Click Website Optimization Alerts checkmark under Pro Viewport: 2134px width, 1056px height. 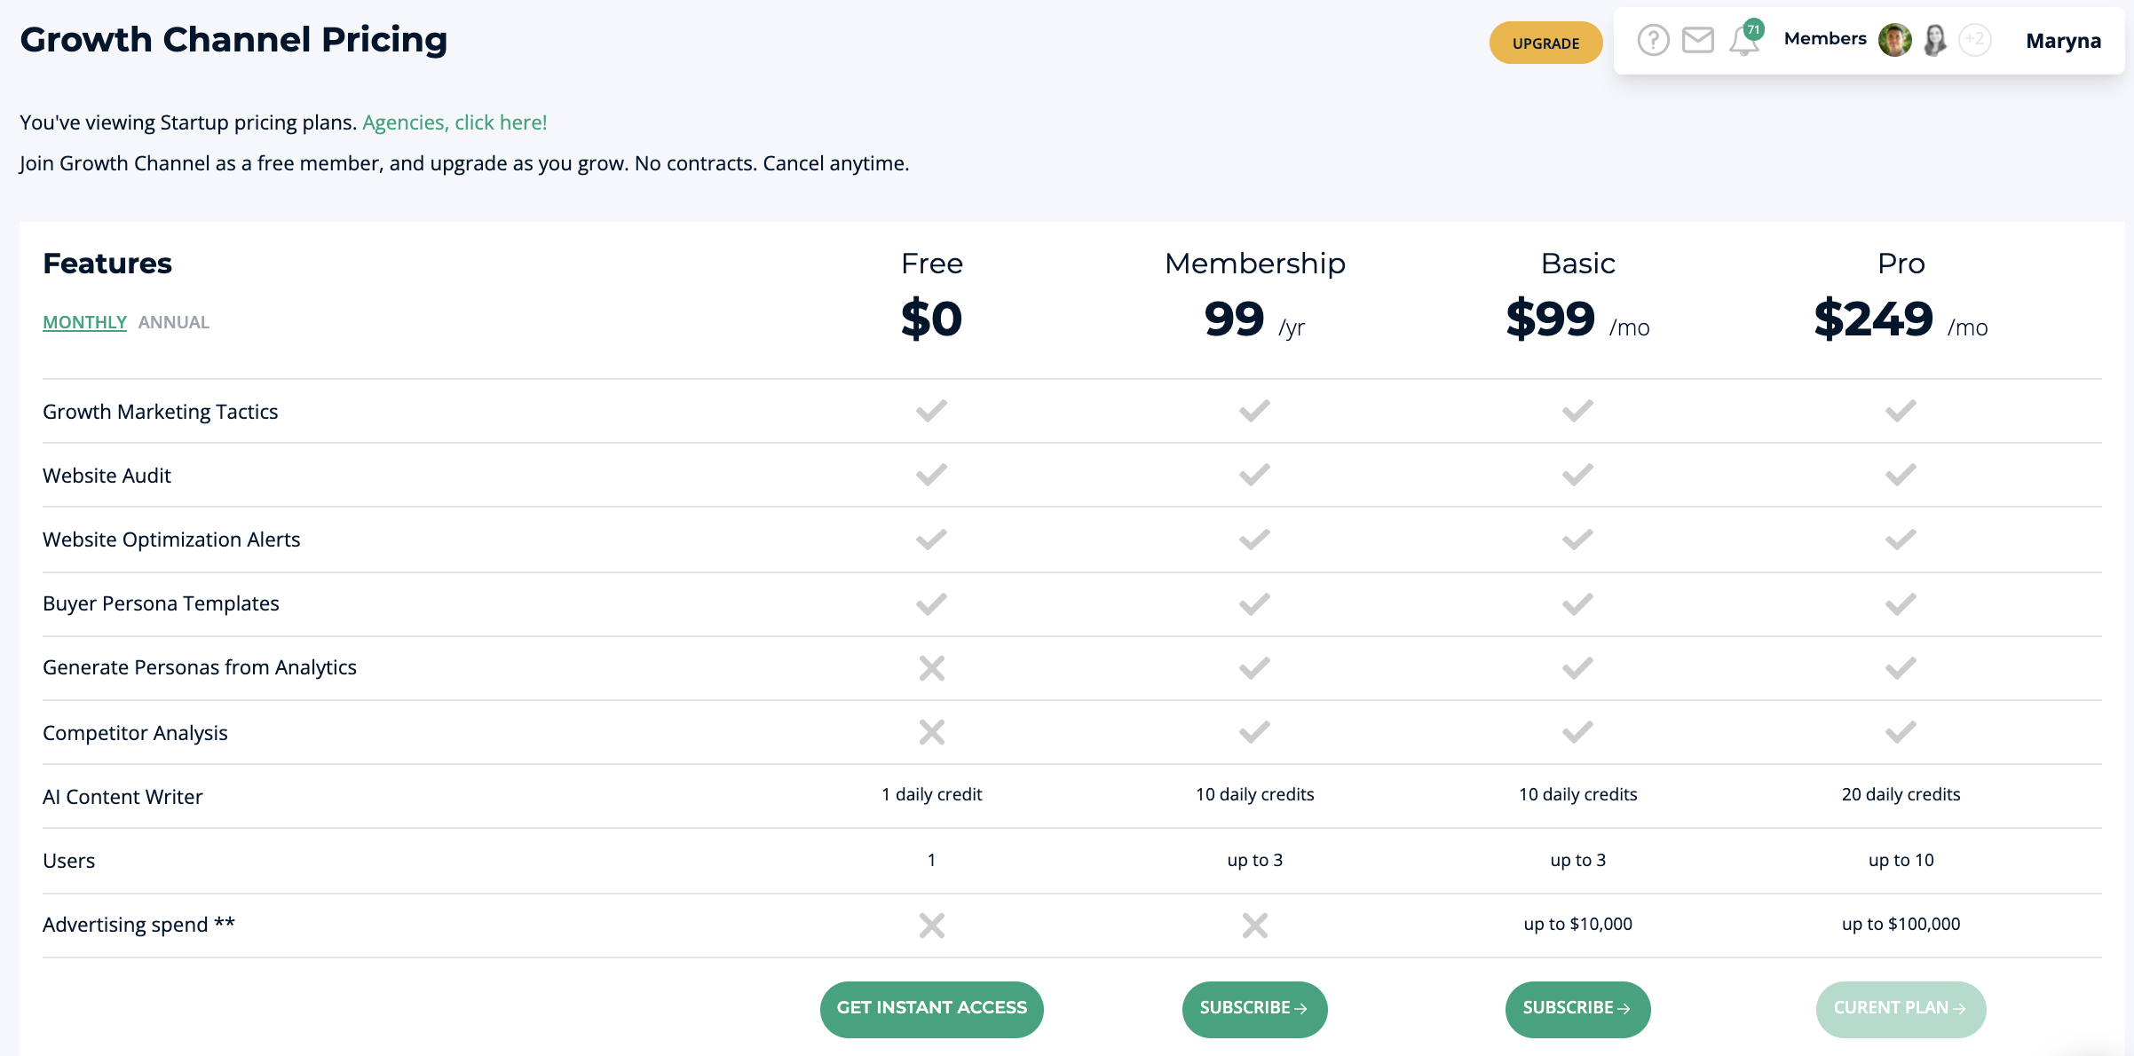[1901, 540]
